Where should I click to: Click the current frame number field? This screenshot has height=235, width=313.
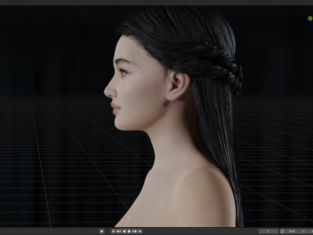click(x=269, y=231)
